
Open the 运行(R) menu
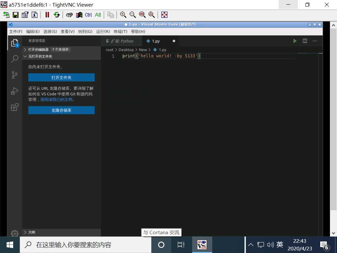103,32
